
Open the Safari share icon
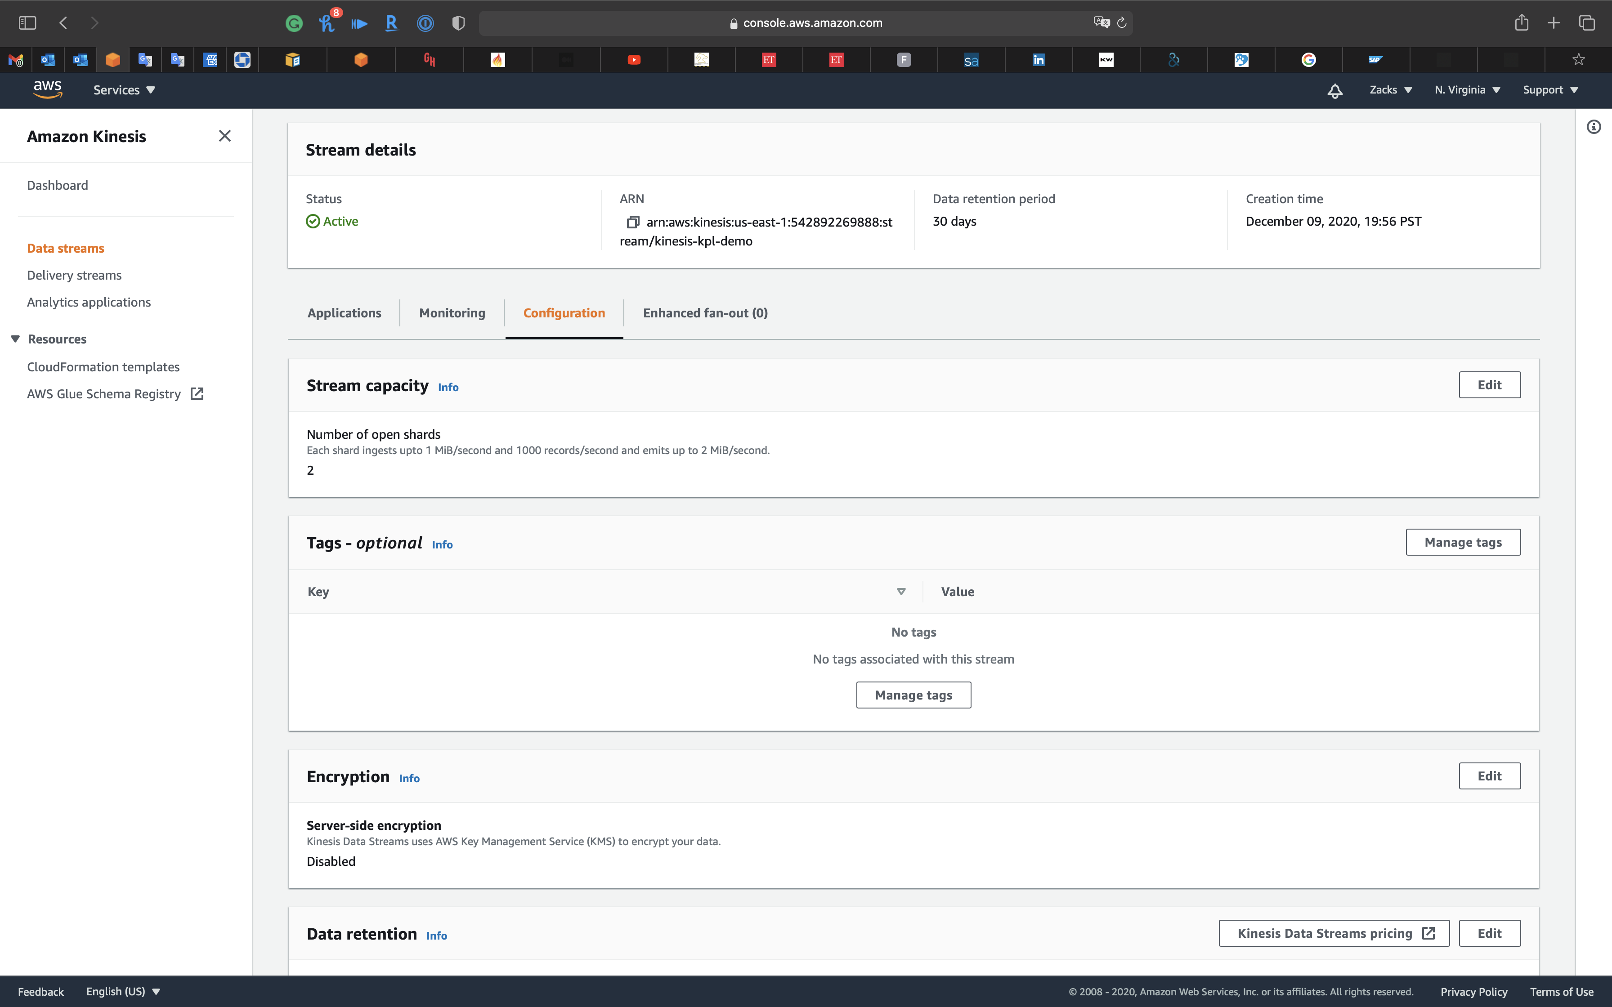1522,23
